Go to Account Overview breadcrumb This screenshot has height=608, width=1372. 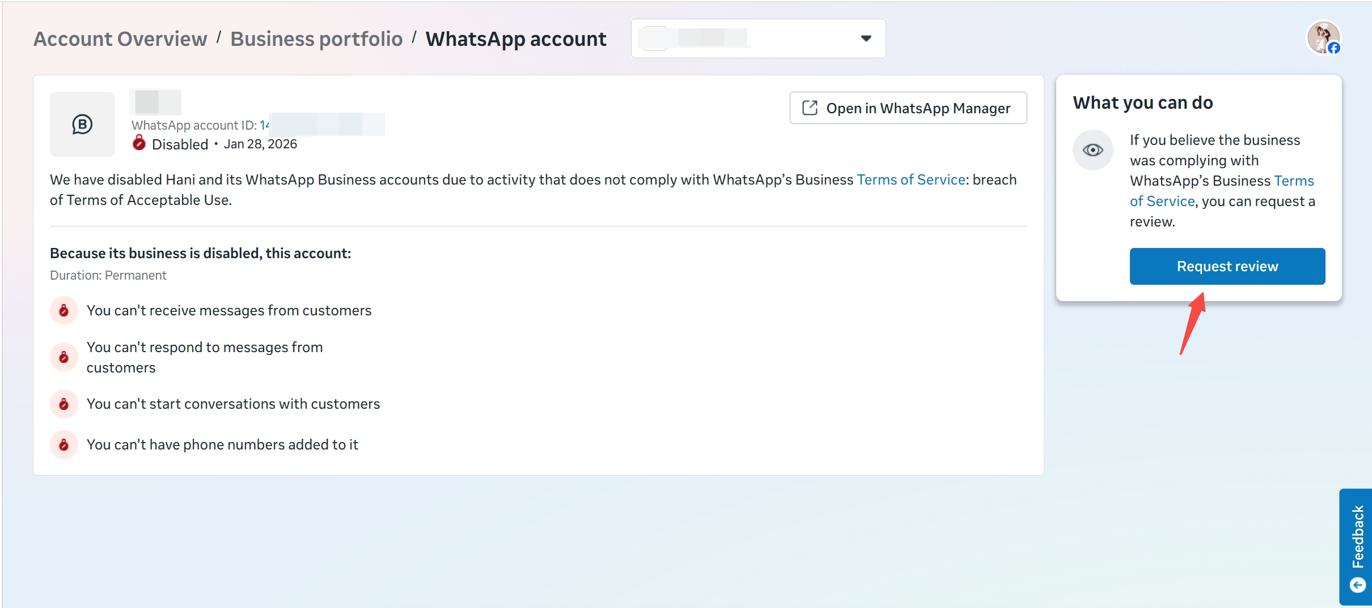coord(120,38)
